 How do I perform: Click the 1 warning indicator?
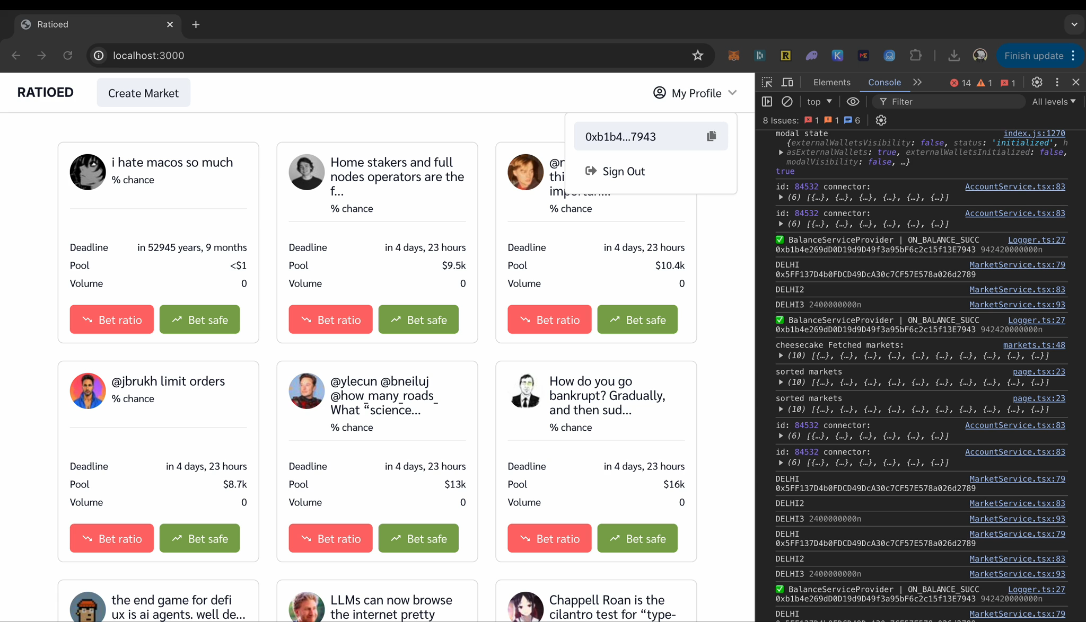984,83
